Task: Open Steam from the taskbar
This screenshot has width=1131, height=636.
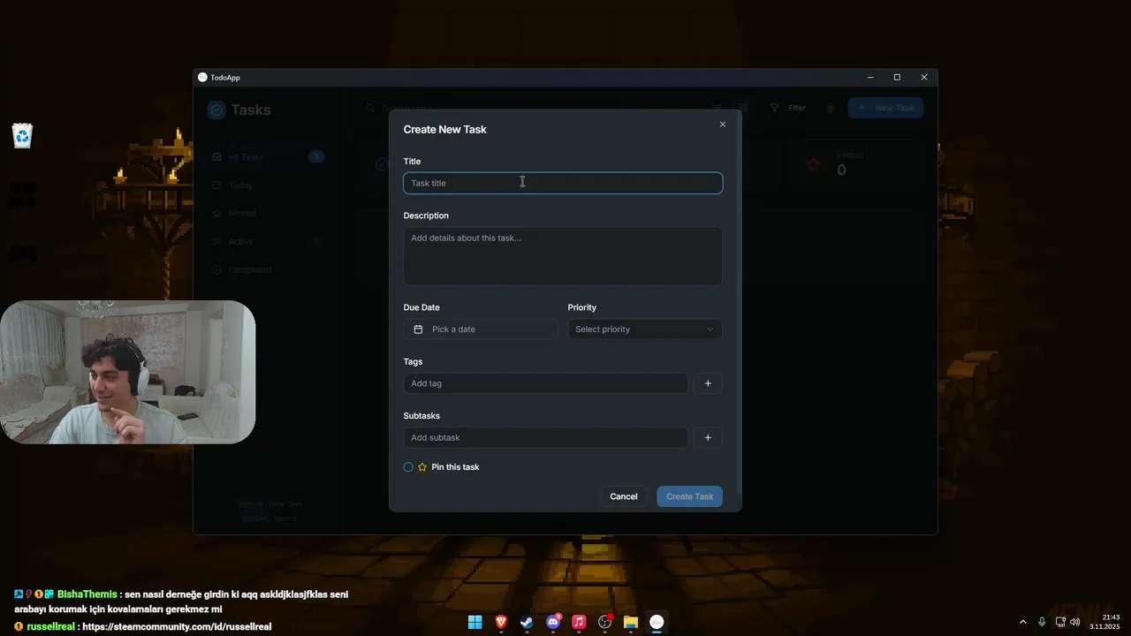Action: (527, 622)
